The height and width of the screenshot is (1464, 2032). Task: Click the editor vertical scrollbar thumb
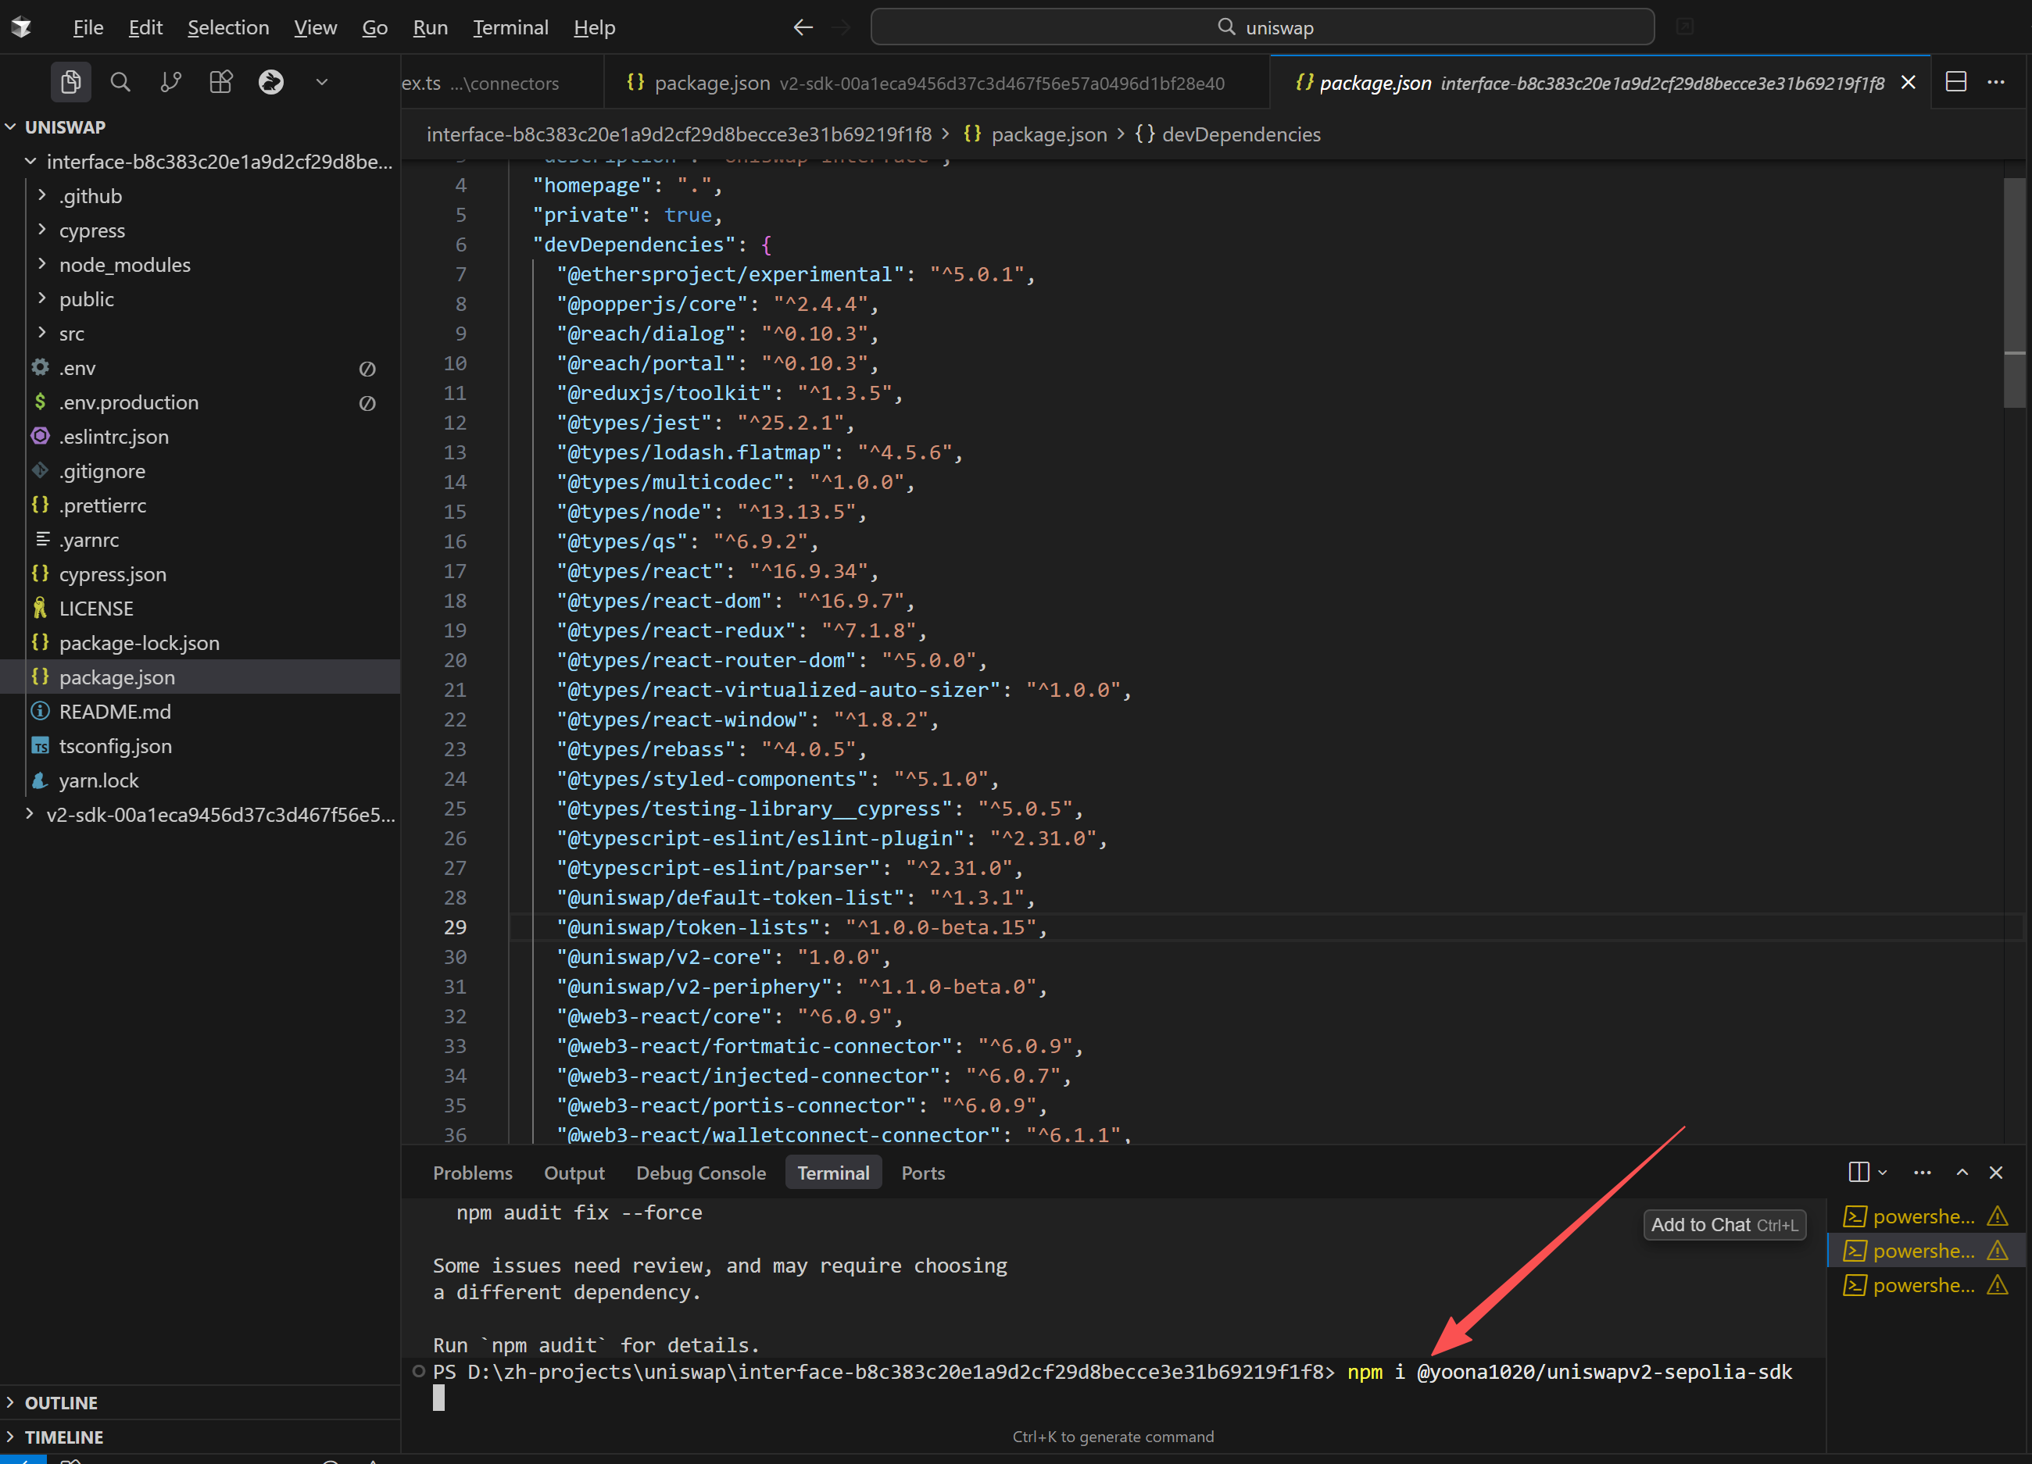pos(2014,291)
